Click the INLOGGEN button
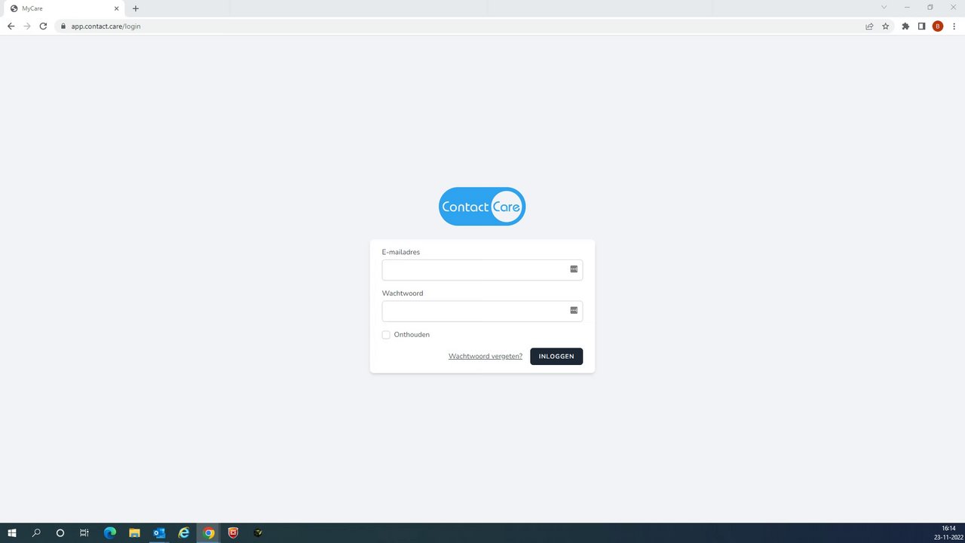 pos(556,356)
